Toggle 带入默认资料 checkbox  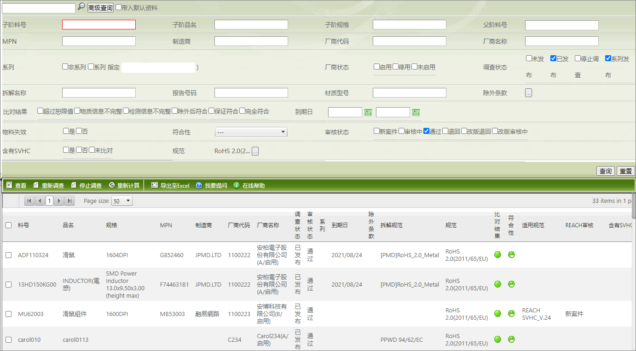pos(118,7)
